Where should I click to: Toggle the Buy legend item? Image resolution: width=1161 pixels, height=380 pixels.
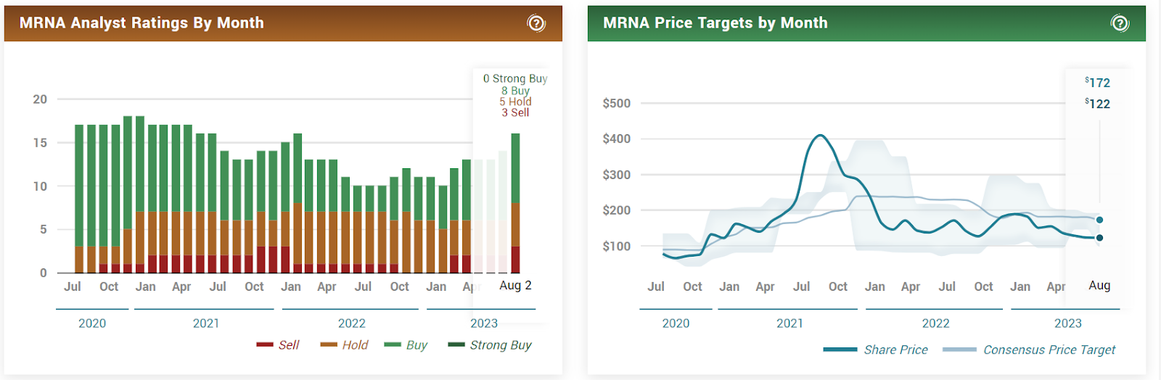[406, 345]
